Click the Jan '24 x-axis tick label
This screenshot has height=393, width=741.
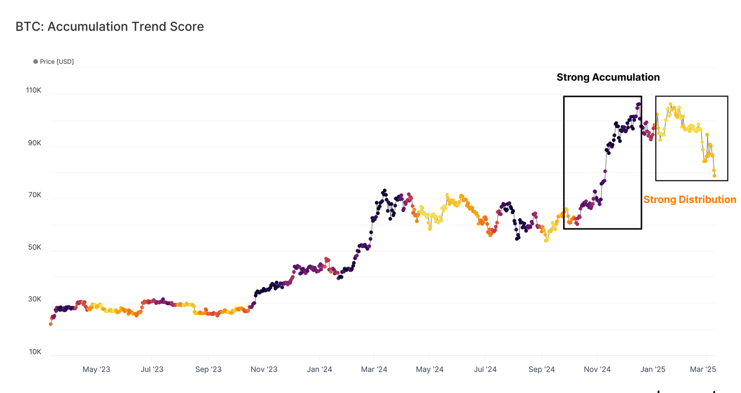(319, 369)
